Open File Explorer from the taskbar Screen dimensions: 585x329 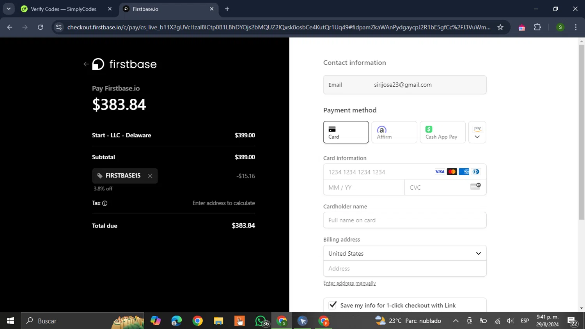(x=218, y=321)
